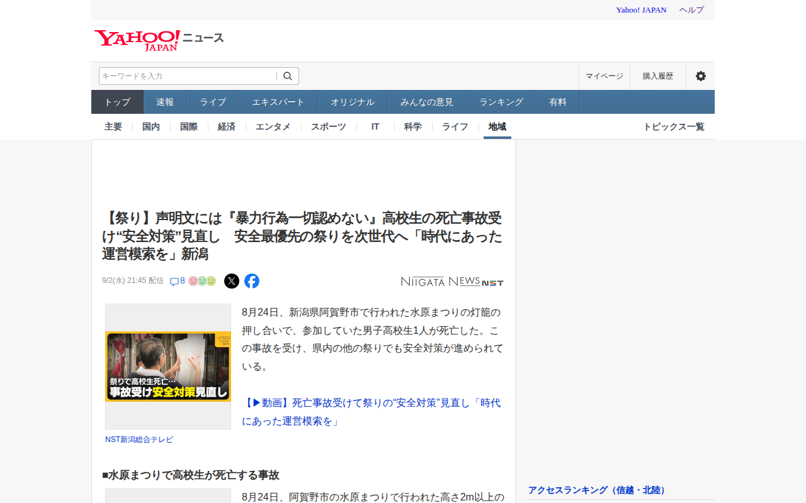Click the reaction emoji faces

(x=202, y=281)
